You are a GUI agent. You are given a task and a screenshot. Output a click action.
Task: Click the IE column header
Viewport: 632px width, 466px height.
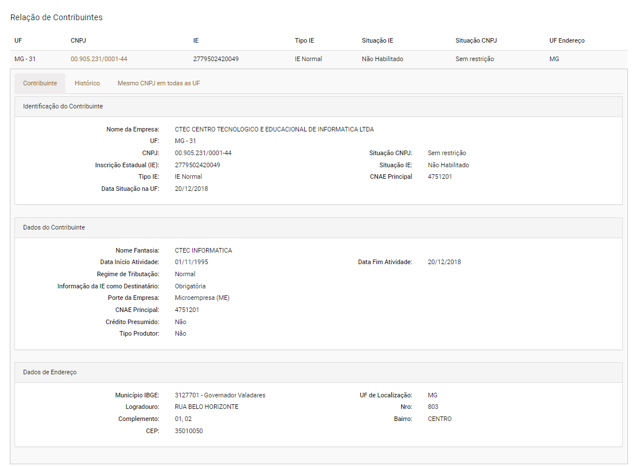(x=196, y=41)
